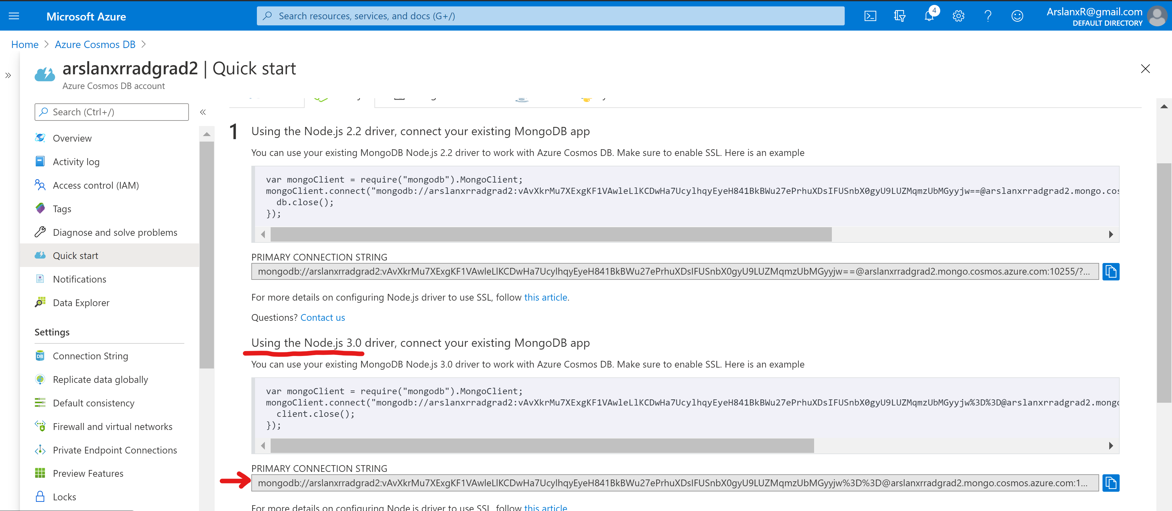
Task: Launch Cloud Shell from the top bar
Action: (x=870, y=17)
